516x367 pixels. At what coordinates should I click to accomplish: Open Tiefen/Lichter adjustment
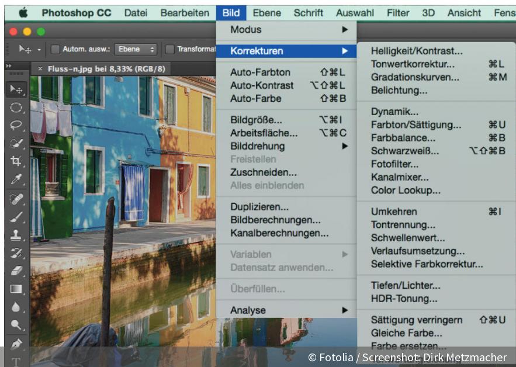click(x=437, y=285)
